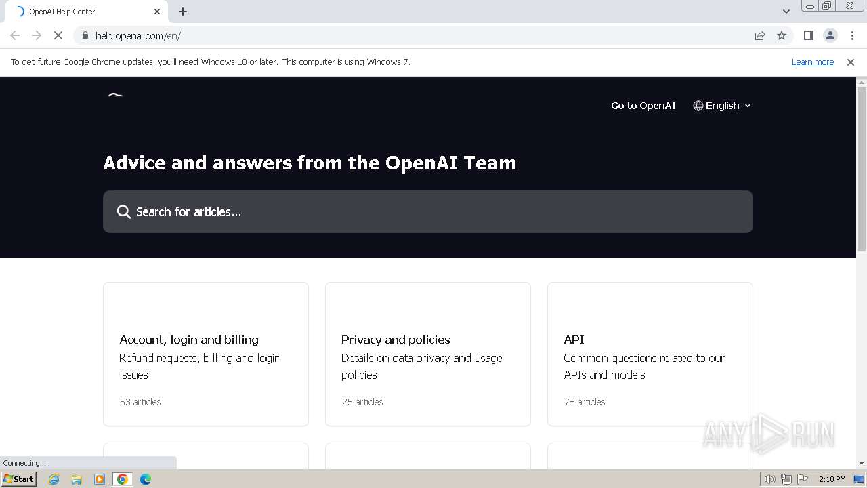Screen dimensions: 867x488
Task: Bookmark this page with star icon
Action: [782, 35]
